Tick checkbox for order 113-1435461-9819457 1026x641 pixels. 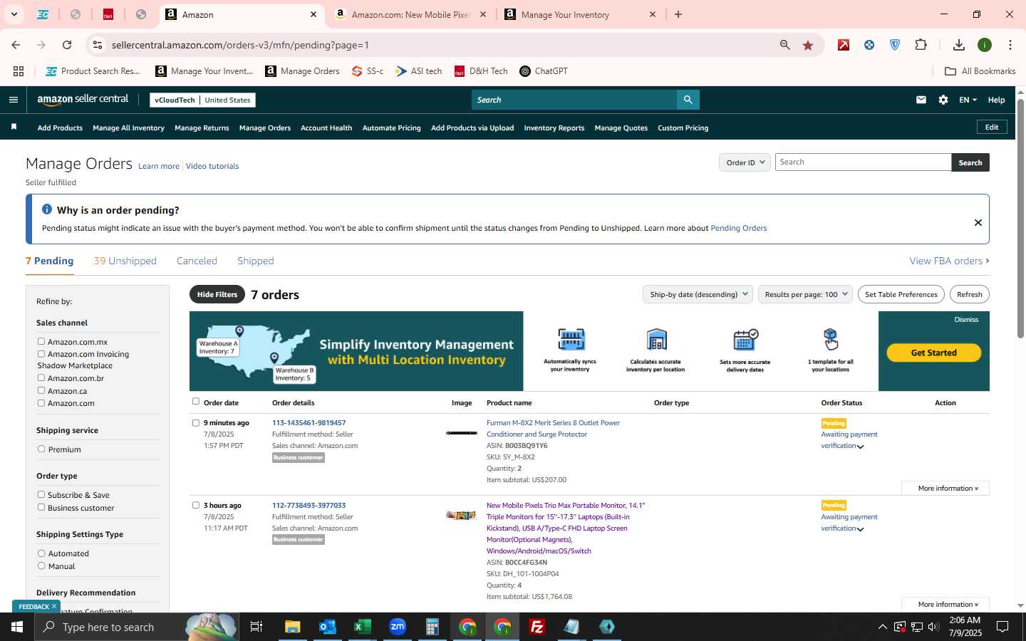(x=196, y=423)
